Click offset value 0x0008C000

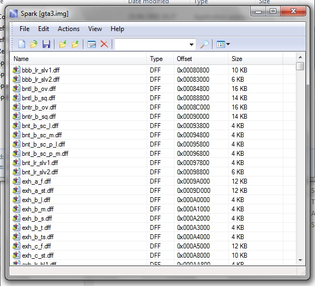click(193, 107)
